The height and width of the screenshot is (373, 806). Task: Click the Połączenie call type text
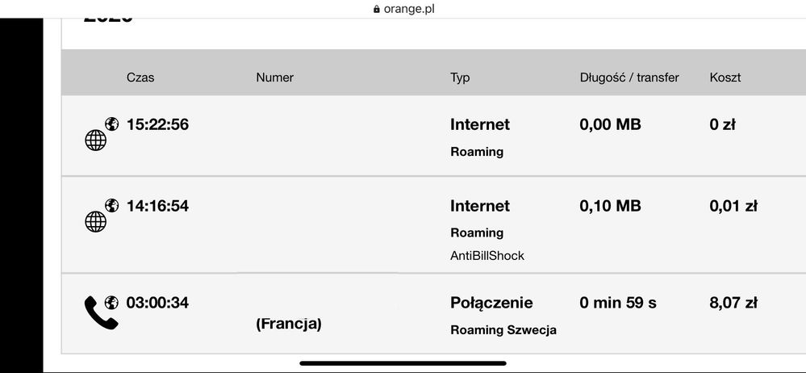[491, 303]
